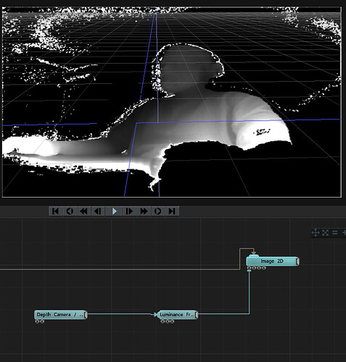346x362 pixels.
Task: Click the rewind double-arrow button
Action: pyautogui.click(x=83, y=211)
